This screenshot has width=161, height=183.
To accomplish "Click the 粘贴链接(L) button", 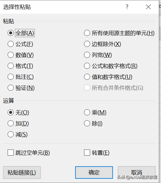I will pyautogui.click(x=22, y=173).
